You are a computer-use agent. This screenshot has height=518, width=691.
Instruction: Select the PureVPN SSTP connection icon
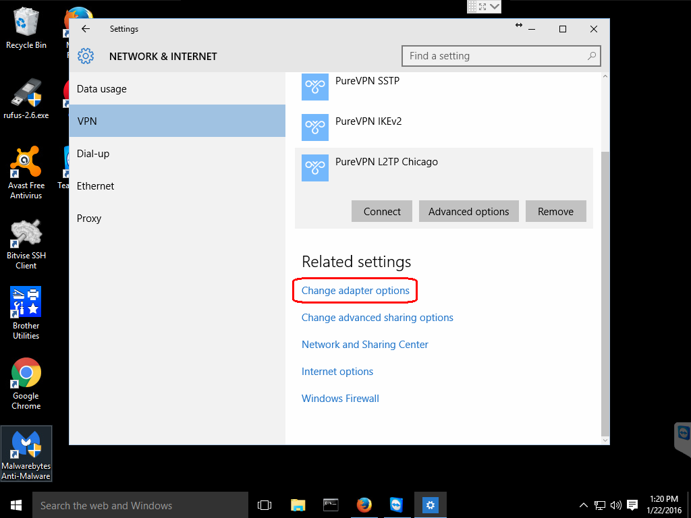315,86
